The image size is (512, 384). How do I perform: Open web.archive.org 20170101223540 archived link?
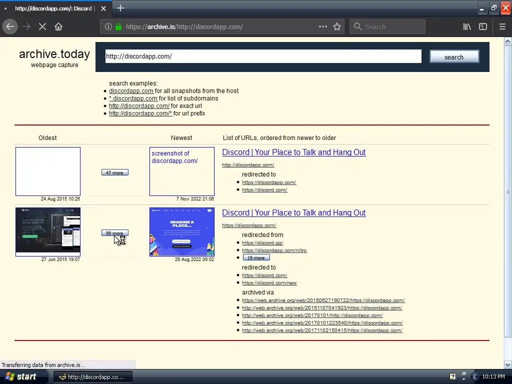tap(322, 322)
